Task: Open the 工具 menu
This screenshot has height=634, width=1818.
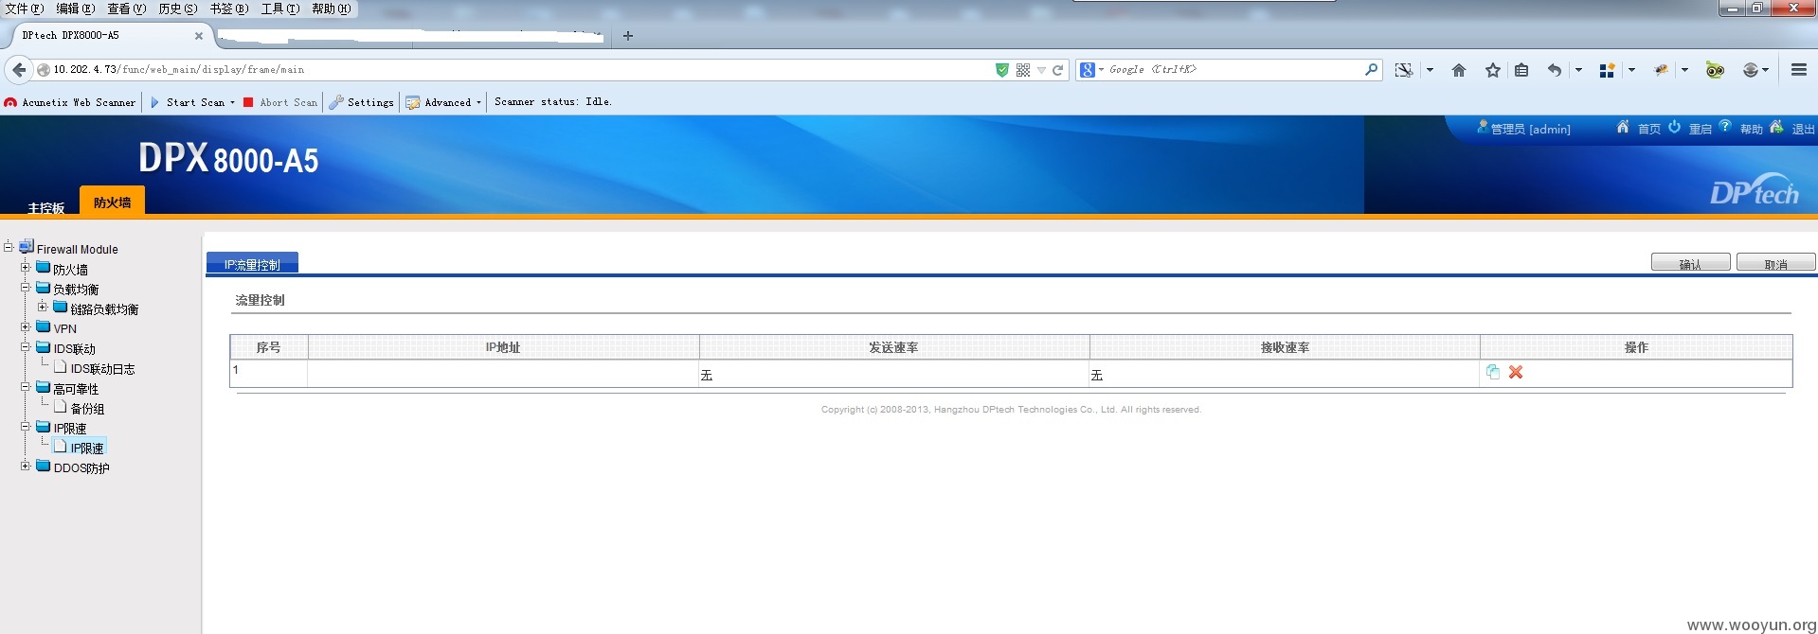Action: pyautogui.click(x=280, y=9)
